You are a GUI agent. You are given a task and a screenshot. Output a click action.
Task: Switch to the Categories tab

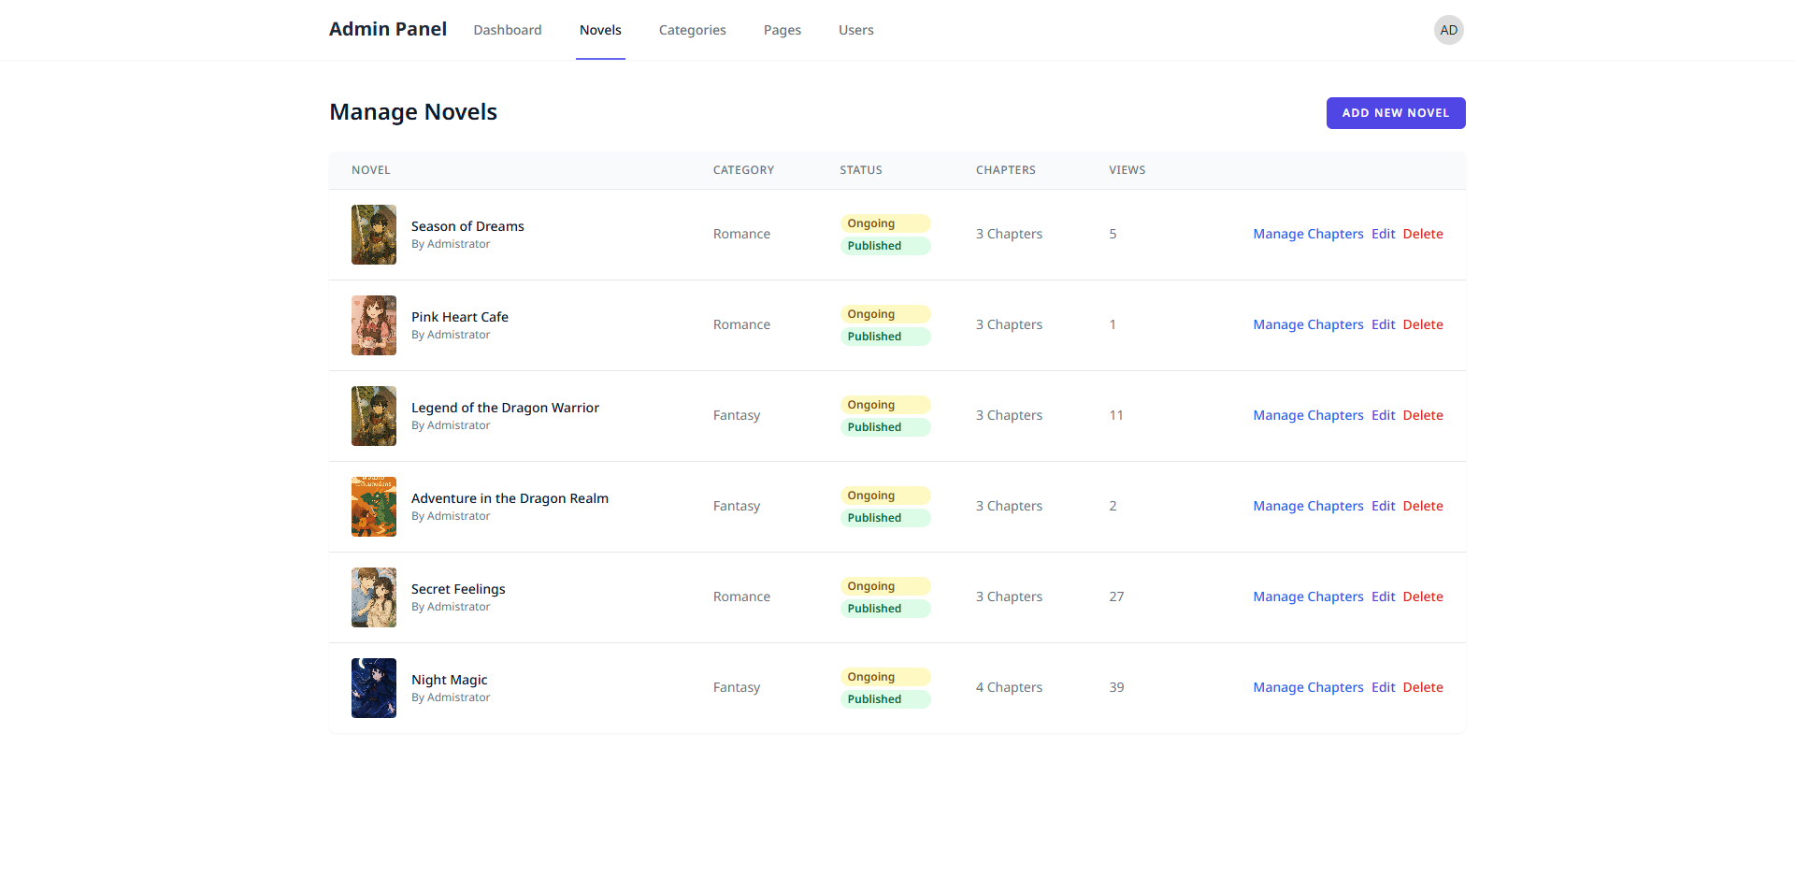click(692, 30)
